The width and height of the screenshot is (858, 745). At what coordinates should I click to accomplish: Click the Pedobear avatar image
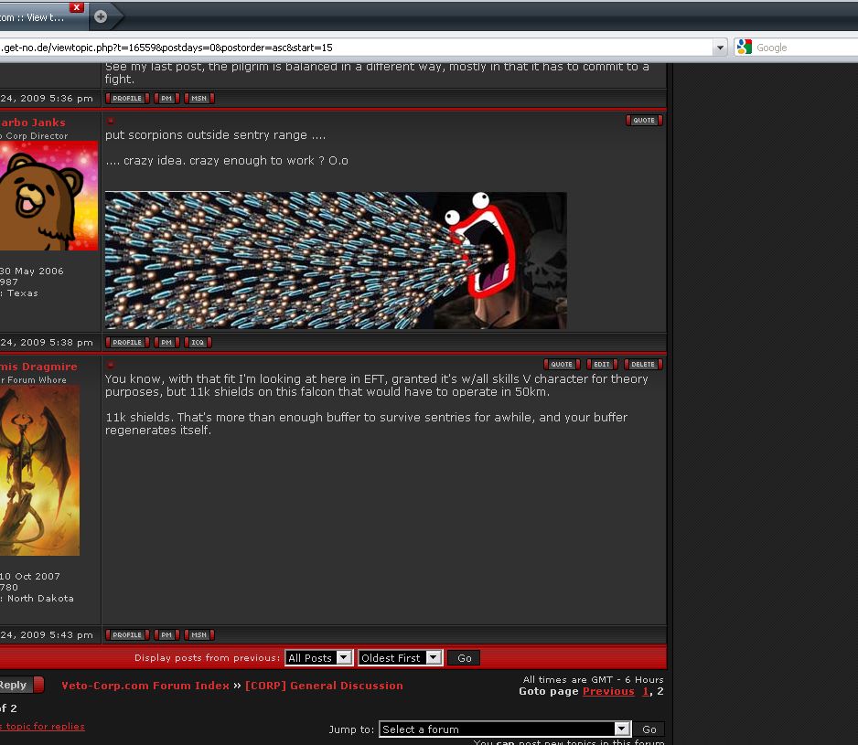(x=48, y=196)
